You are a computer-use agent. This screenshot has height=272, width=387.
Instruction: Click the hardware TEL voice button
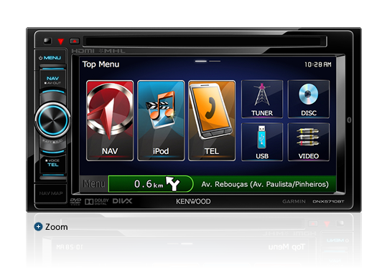[x=53, y=163]
